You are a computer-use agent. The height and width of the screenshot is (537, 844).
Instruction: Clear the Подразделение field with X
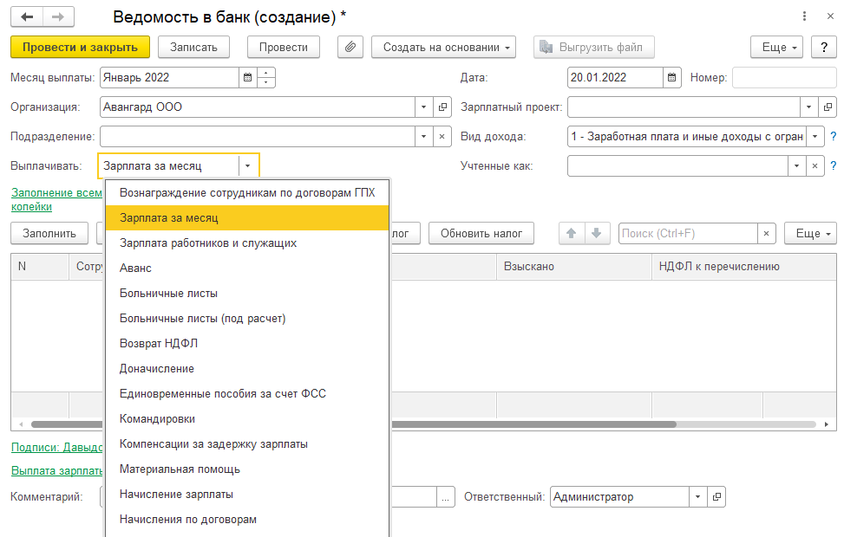coord(442,137)
